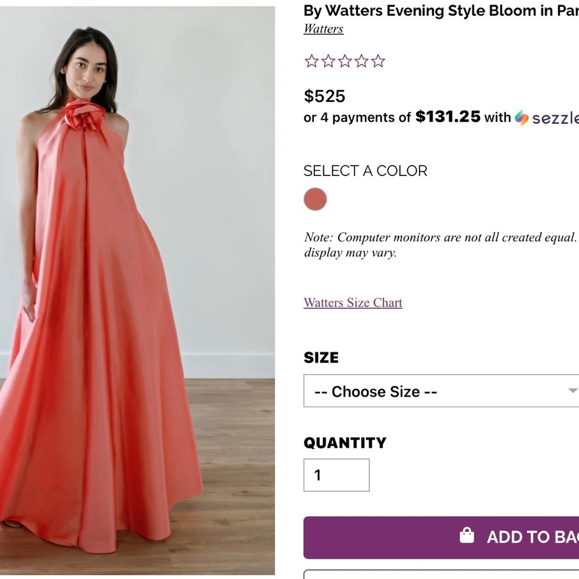Visit the Watters brand page link
579x579 pixels.
[x=323, y=28]
